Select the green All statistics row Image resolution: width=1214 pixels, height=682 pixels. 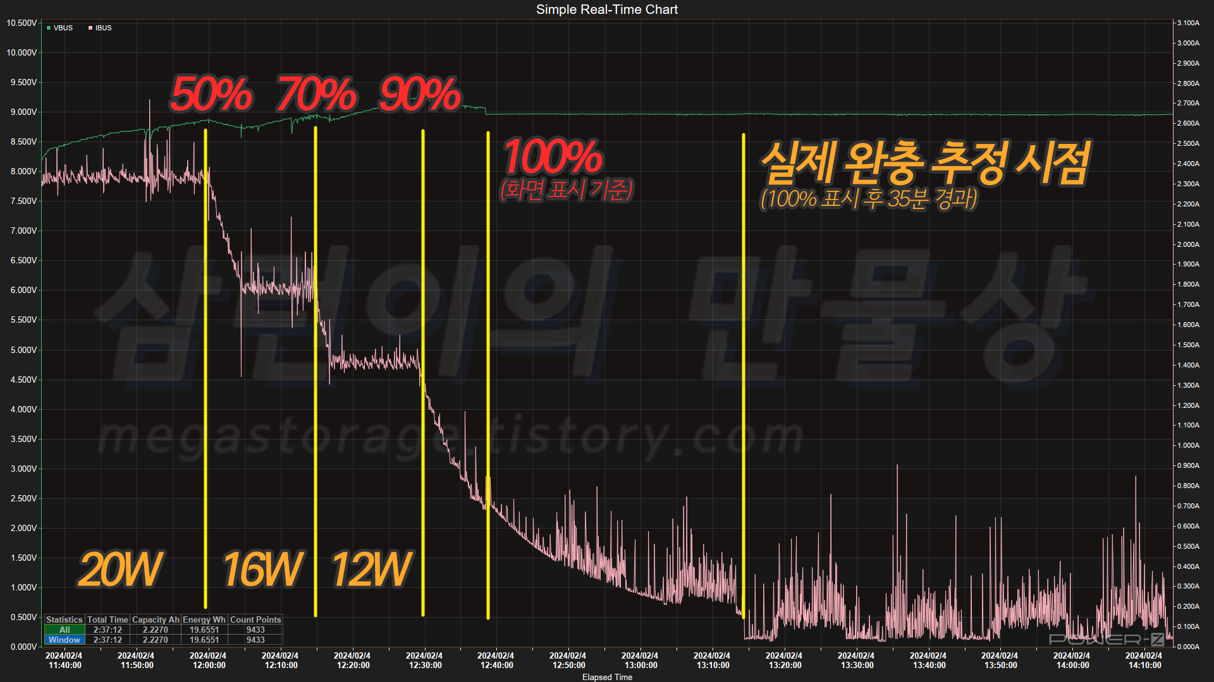point(64,630)
